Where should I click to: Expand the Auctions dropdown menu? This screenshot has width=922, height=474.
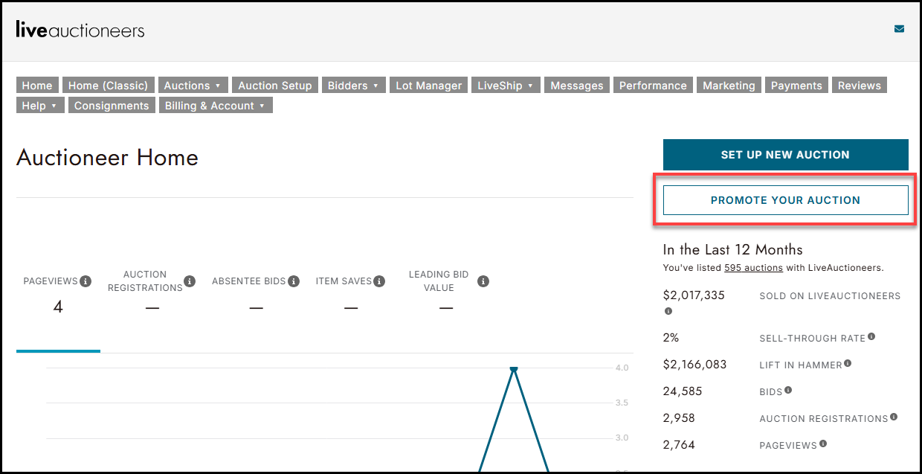(193, 86)
